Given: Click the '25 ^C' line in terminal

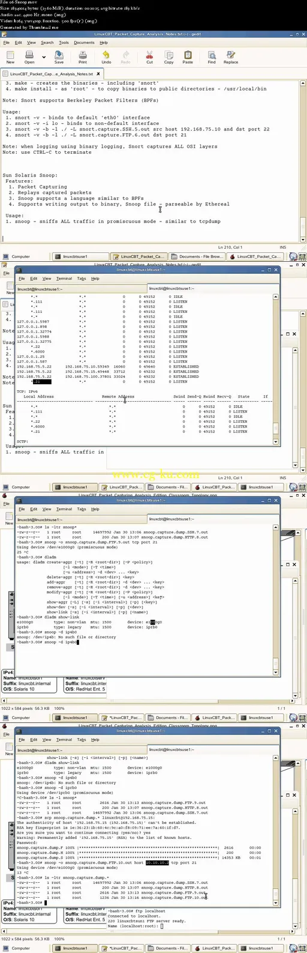Looking at the screenshot, I should pyautogui.click(x=23, y=552).
